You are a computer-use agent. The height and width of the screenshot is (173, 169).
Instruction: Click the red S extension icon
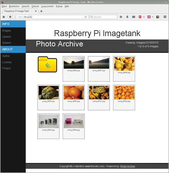point(149,17)
